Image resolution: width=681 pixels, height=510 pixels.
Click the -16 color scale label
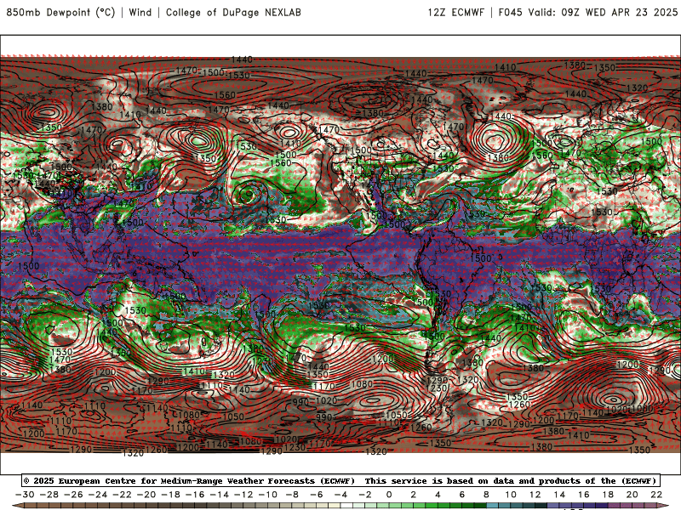point(195,495)
